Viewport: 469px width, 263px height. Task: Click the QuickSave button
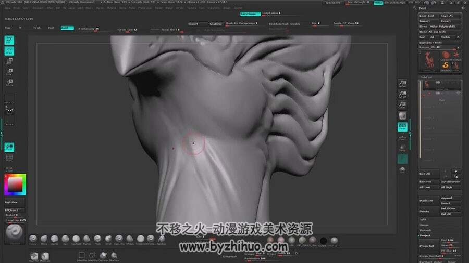click(332, 3)
